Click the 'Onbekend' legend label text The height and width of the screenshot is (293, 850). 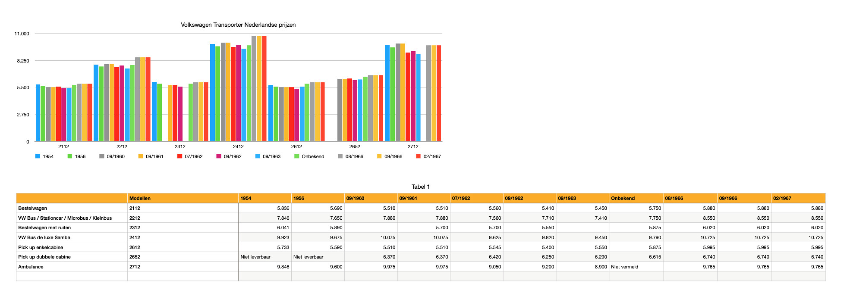313,156
